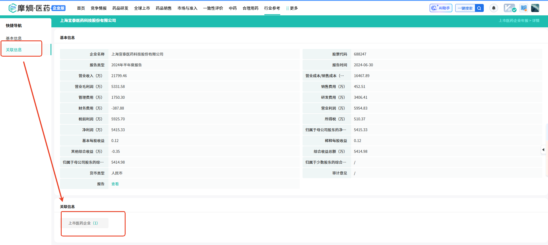Image resolution: width=548 pixels, height=245 pixels.
Task: Open 行业参考 menu
Action: [x=272, y=8]
